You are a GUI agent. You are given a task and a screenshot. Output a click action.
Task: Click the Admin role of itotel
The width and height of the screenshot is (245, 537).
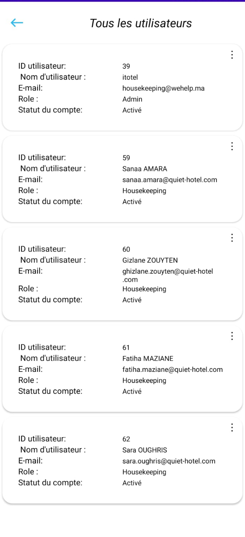pyautogui.click(x=132, y=99)
